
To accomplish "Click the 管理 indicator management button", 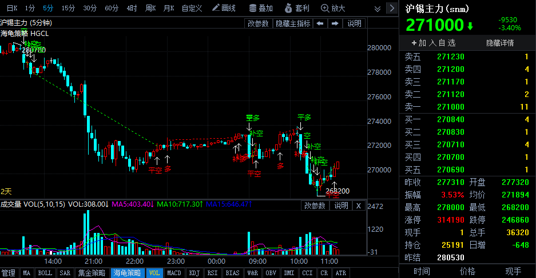I will pos(9,273).
